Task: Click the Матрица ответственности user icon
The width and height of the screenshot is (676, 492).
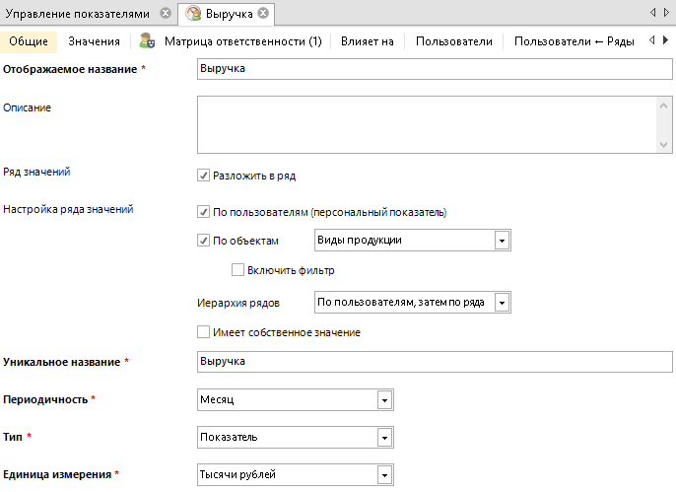Action: tap(147, 41)
